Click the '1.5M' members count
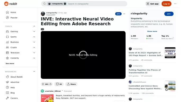Viewport: 181px width, 102px height. [x=133, y=36]
